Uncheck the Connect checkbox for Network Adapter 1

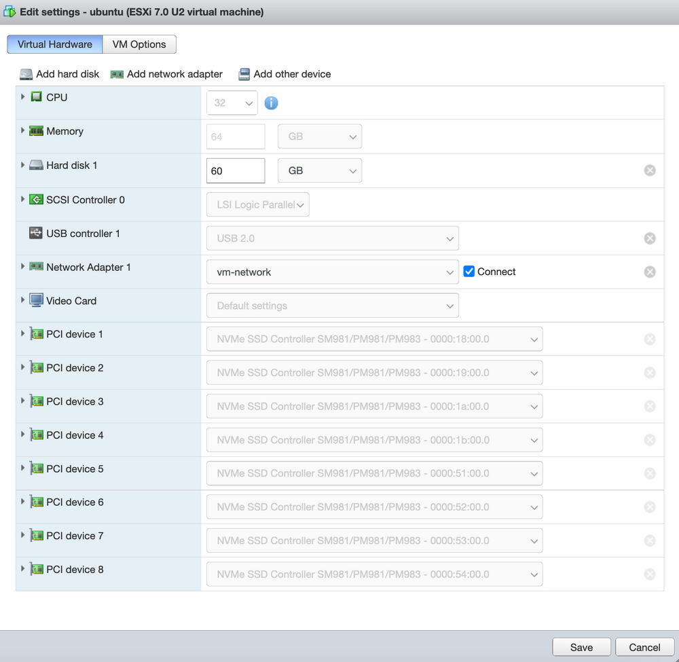pos(469,271)
